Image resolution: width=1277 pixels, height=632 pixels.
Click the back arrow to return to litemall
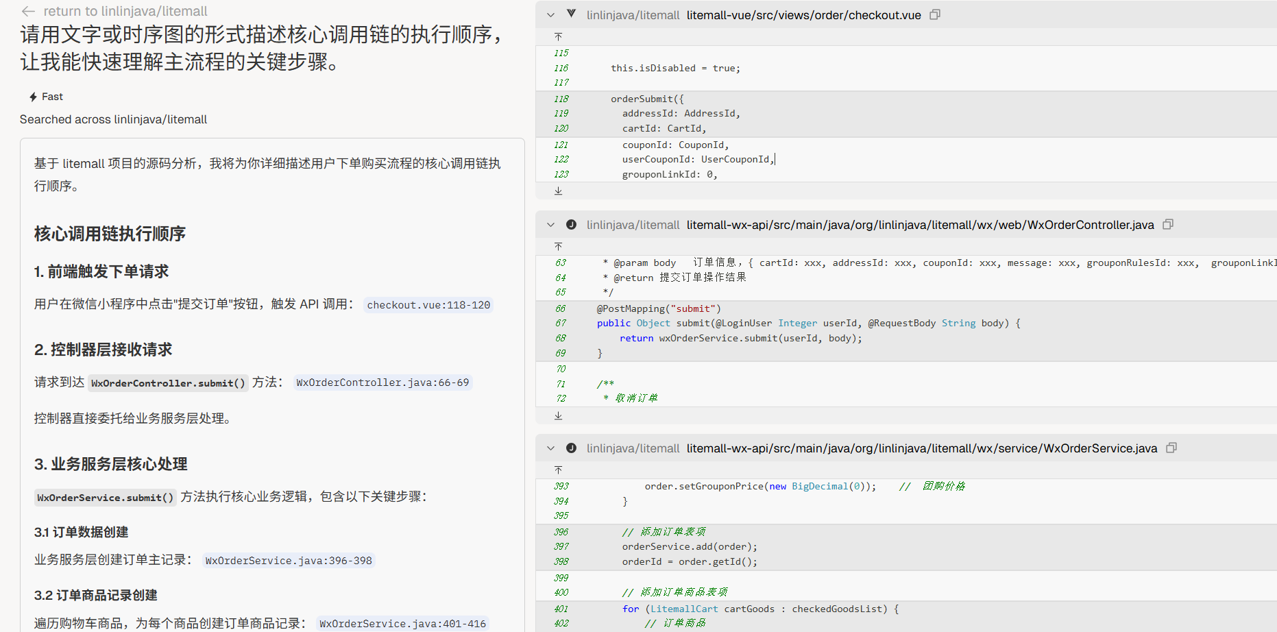28,12
